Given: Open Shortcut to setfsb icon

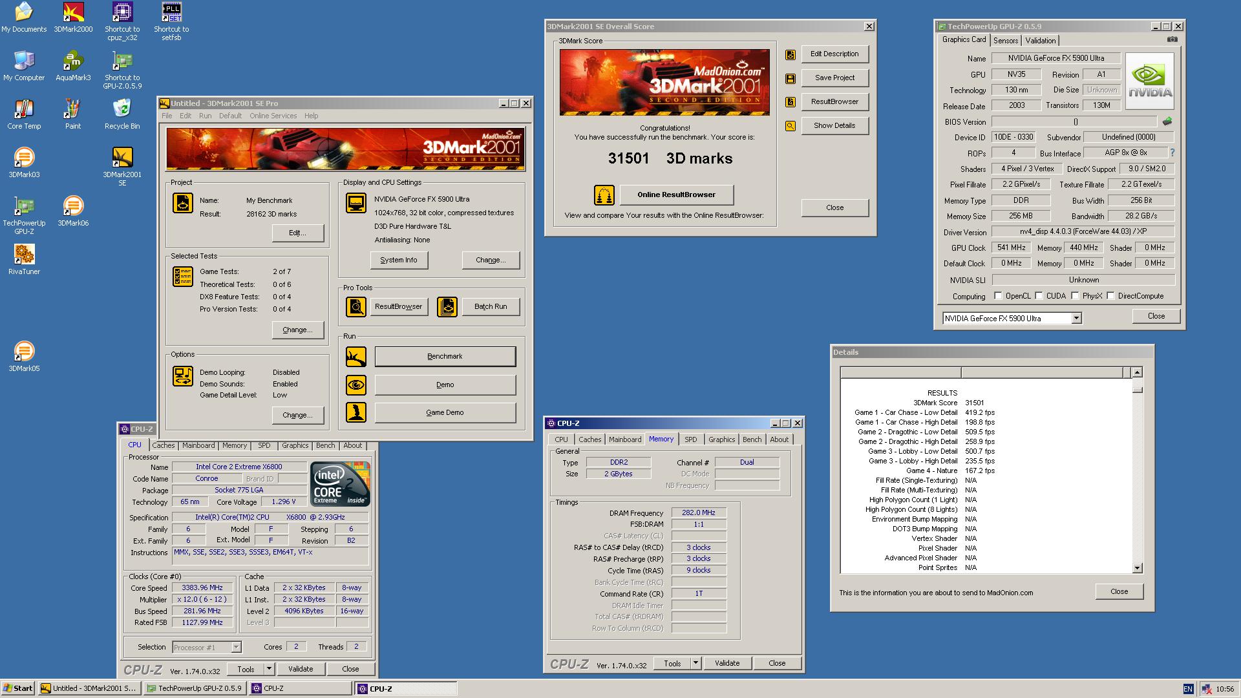Looking at the screenshot, I should pyautogui.click(x=171, y=21).
